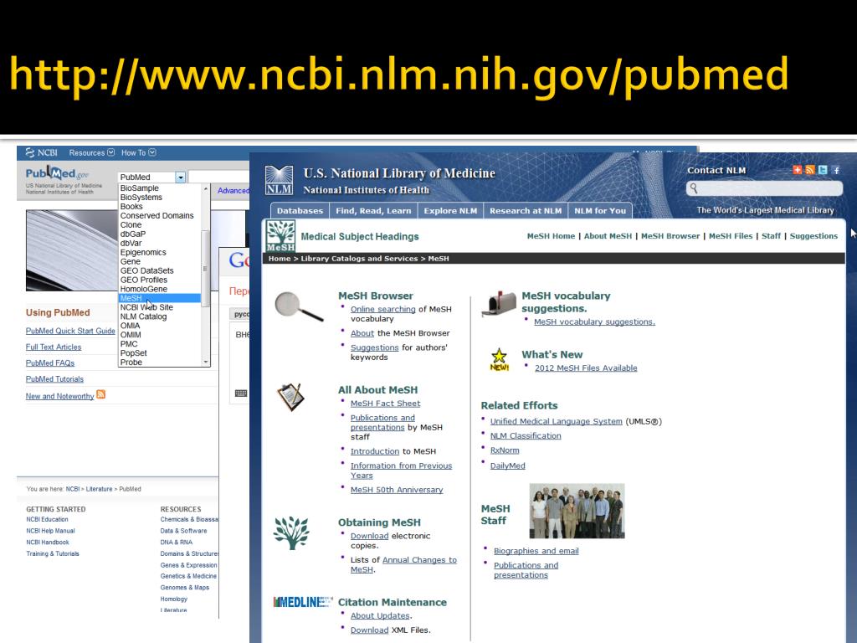Open the Explore NLM tab
Image resolution: width=857 pixels, height=643 pixels.
(x=450, y=211)
